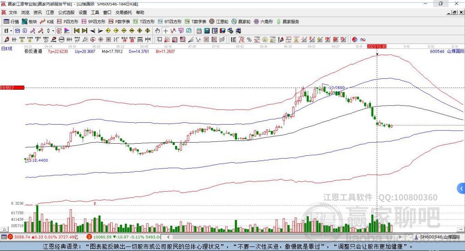The height and width of the screenshot is (251, 465).
Task: Click the red-blue yin-yang icon
Action: point(354,40)
